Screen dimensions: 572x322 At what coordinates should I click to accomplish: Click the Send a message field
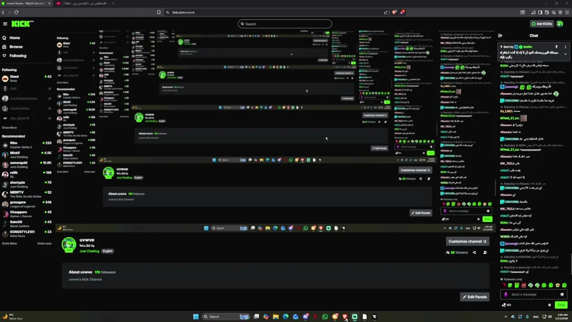(534, 294)
